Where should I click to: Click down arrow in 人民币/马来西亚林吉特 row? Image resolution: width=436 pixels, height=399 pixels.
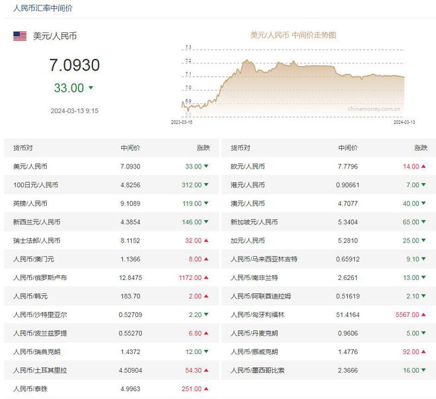pos(423,259)
